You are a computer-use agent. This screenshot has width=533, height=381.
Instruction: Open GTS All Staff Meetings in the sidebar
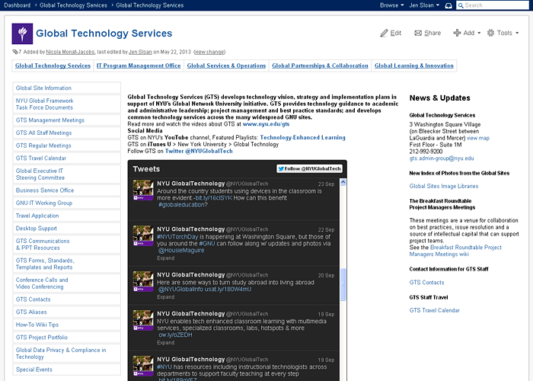coord(44,133)
